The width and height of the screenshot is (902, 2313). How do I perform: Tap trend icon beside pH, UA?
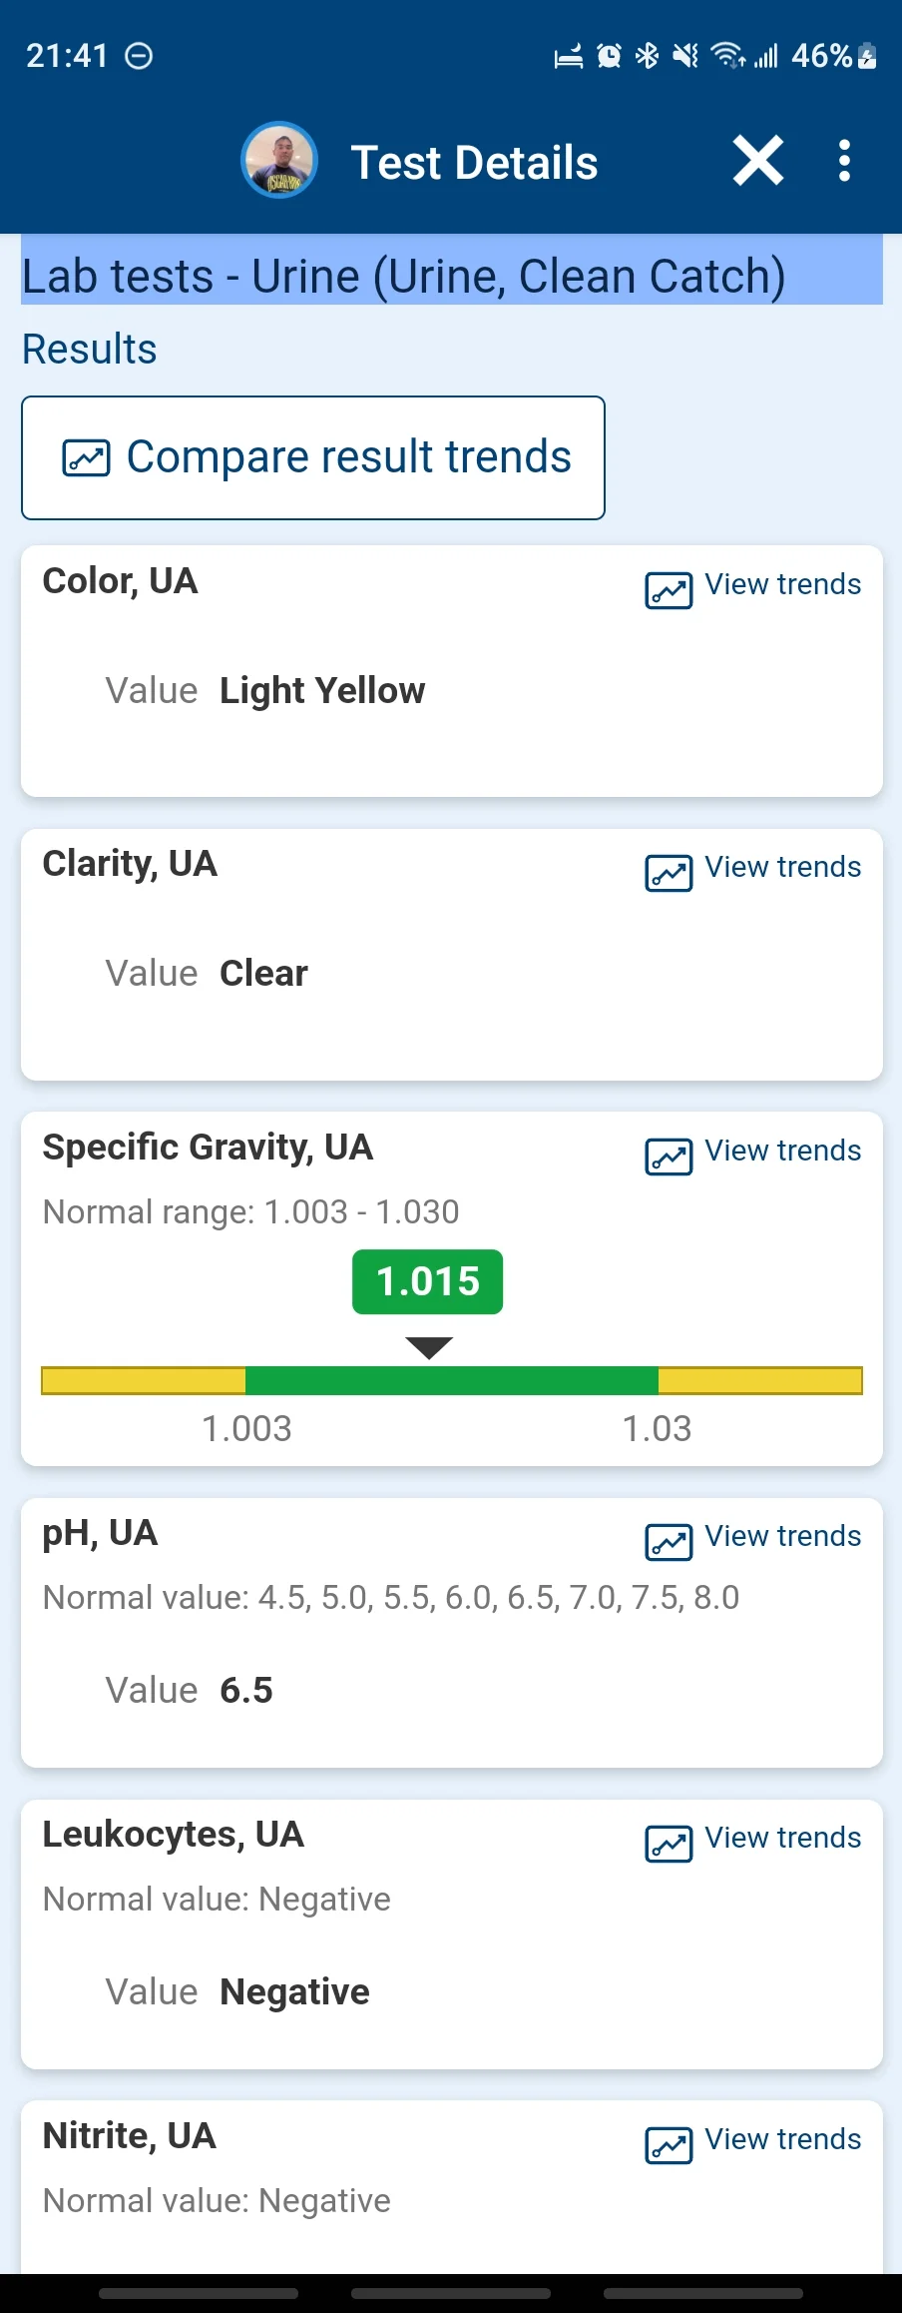(x=669, y=1541)
